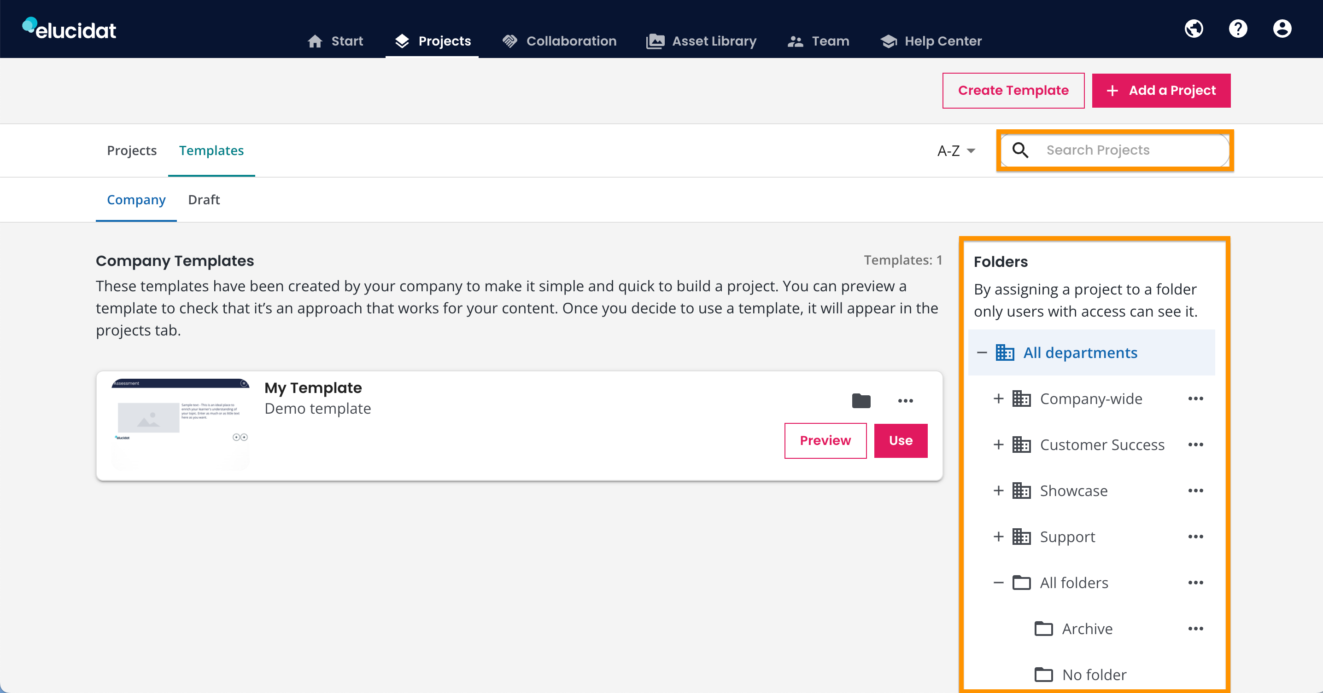The height and width of the screenshot is (693, 1323).
Task: Switch to the Draft tab
Action: click(x=204, y=200)
